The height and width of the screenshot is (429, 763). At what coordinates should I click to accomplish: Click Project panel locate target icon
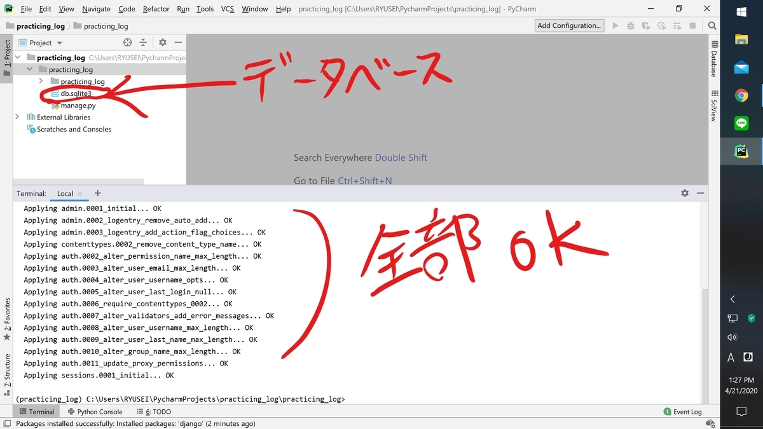click(x=127, y=43)
